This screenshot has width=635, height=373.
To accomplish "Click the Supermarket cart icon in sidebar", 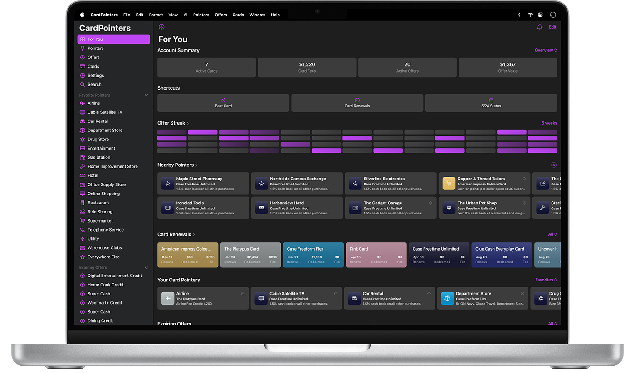I will pyautogui.click(x=83, y=221).
